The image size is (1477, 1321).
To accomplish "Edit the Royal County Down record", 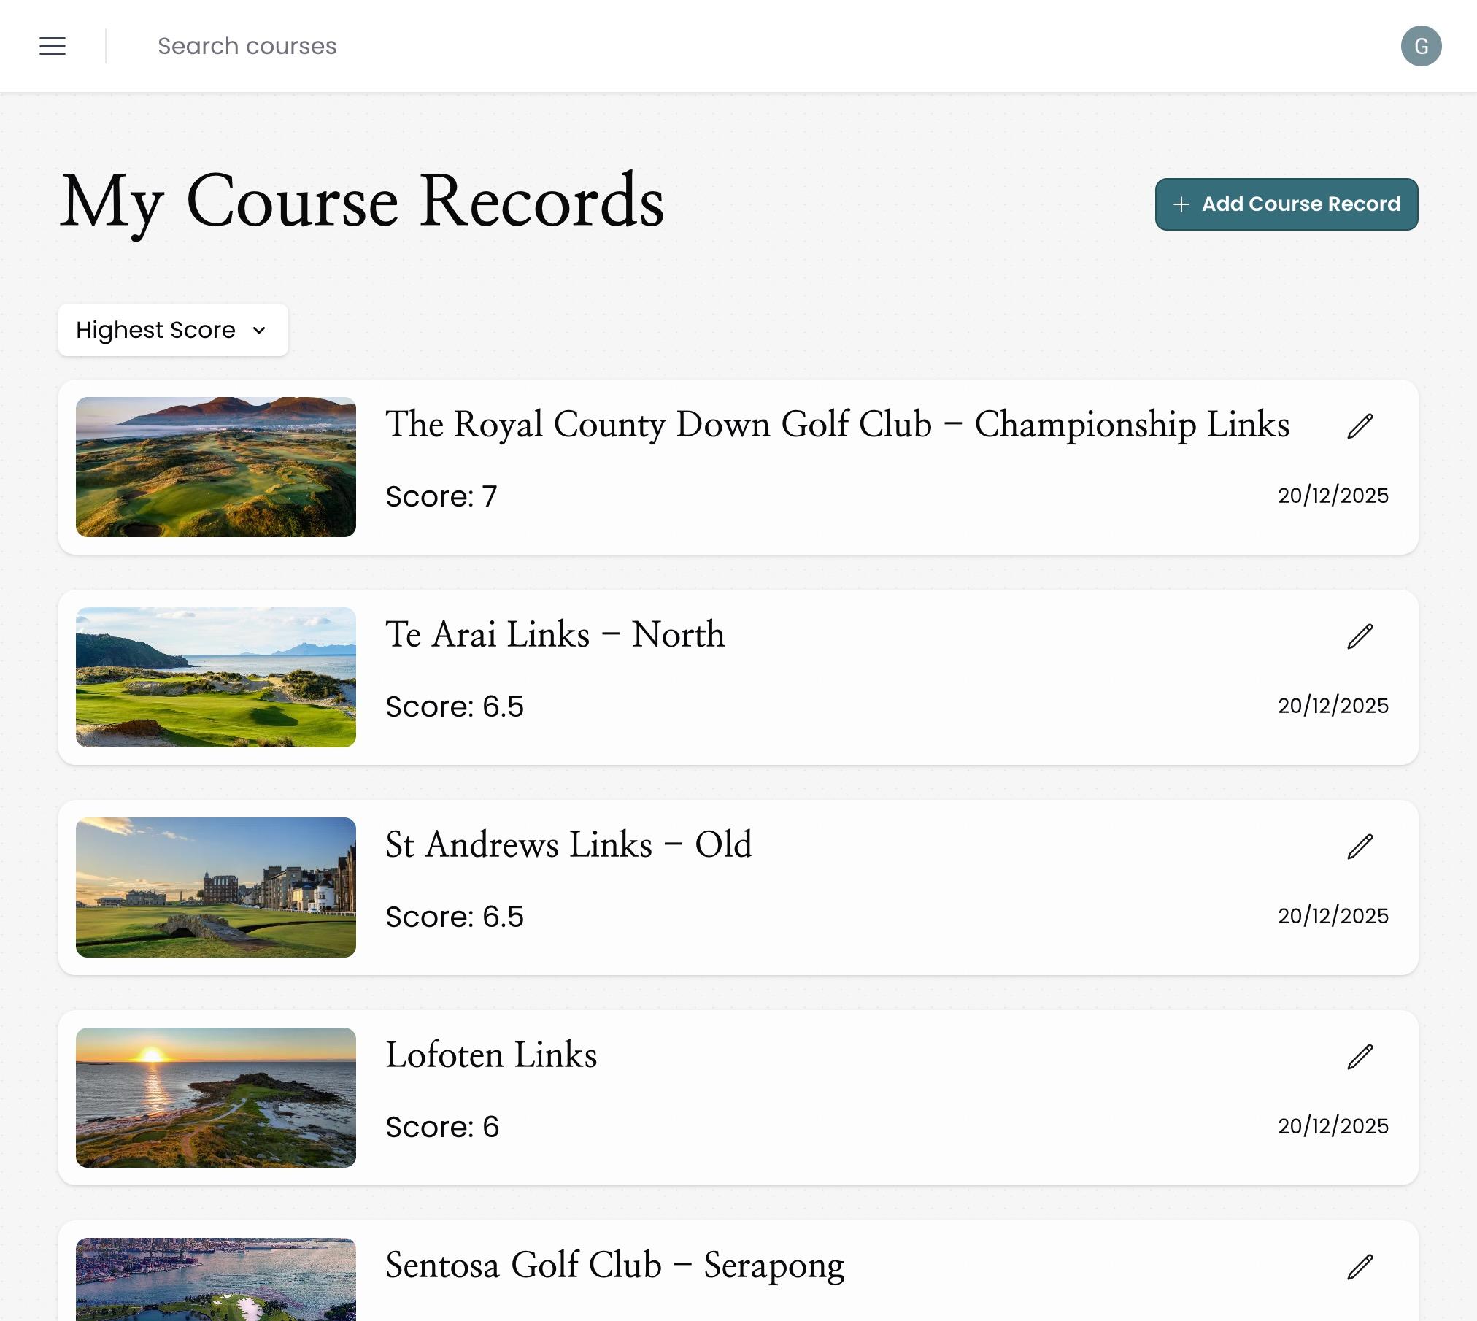I will coord(1359,427).
